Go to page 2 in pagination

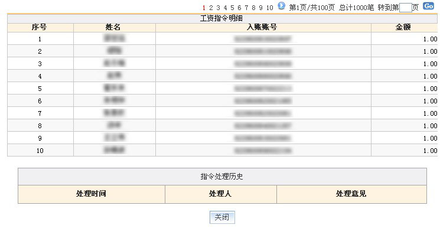click(211, 8)
